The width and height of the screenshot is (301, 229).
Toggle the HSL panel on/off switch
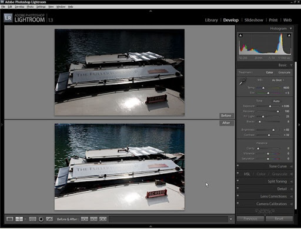pyautogui.click(x=238, y=173)
